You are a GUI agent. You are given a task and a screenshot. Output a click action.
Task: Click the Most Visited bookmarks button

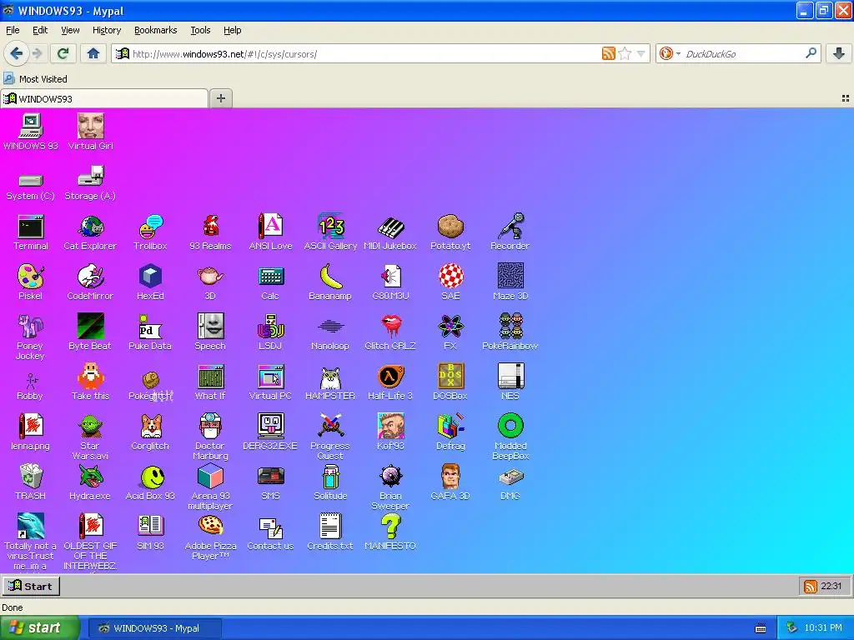coord(36,79)
